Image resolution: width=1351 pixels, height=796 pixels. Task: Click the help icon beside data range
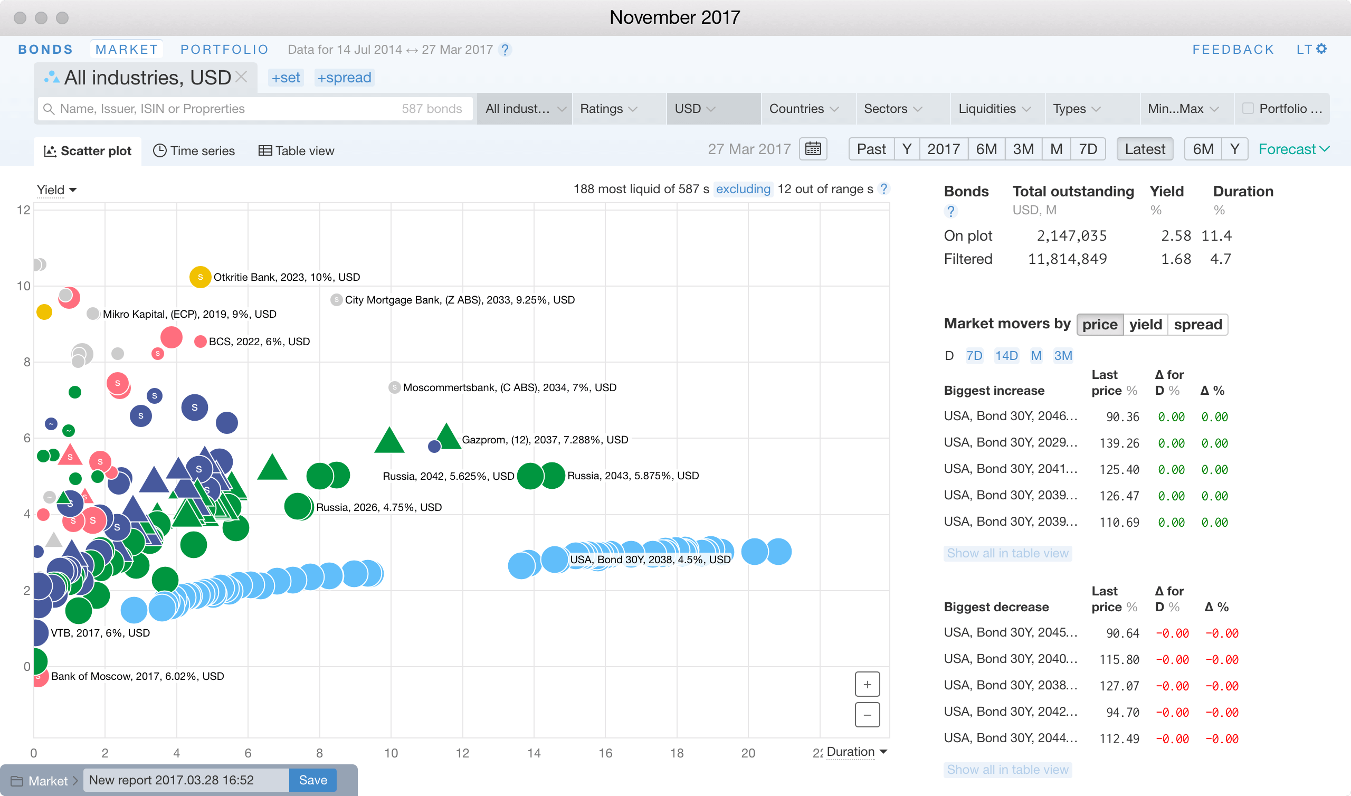tap(505, 50)
